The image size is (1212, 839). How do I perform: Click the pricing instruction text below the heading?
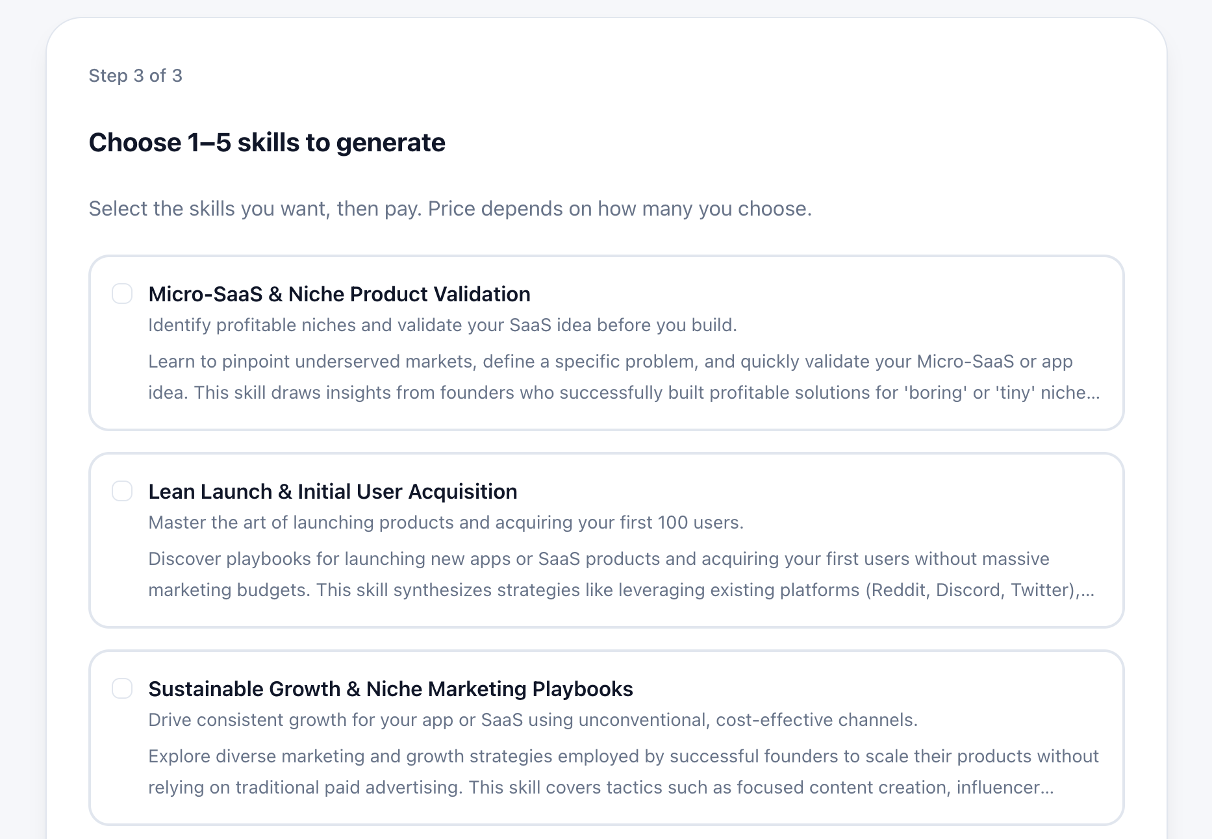[x=450, y=208]
